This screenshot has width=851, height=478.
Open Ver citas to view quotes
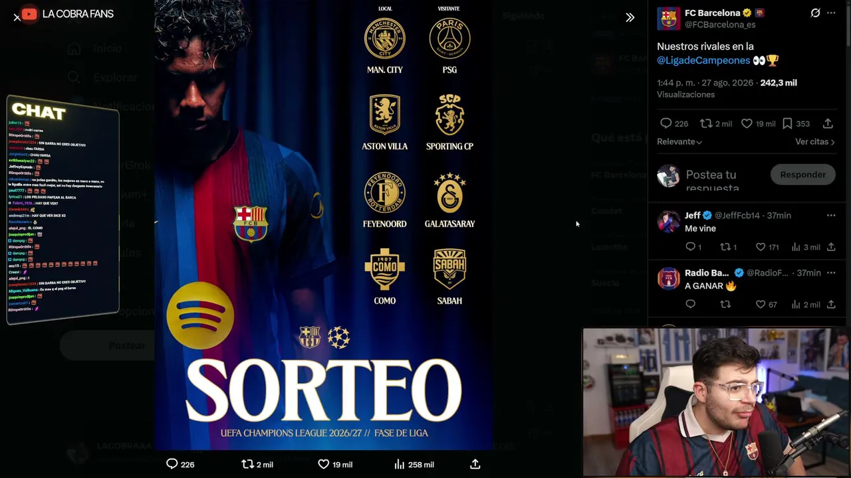tap(815, 141)
